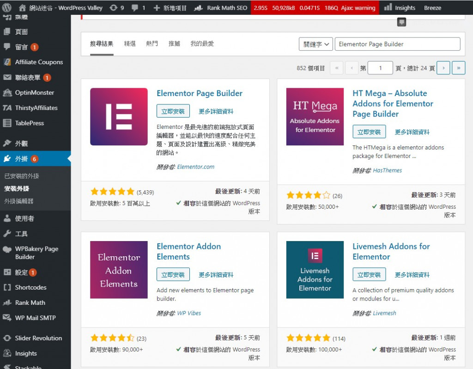This screenshot has height=369, width=473.
Task: Jump to last page of results
Action: click(x=459, y=68)
